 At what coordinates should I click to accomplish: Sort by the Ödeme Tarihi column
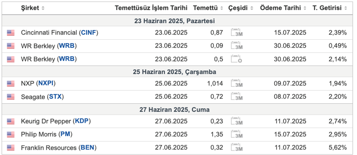click(x=283, y=8)
